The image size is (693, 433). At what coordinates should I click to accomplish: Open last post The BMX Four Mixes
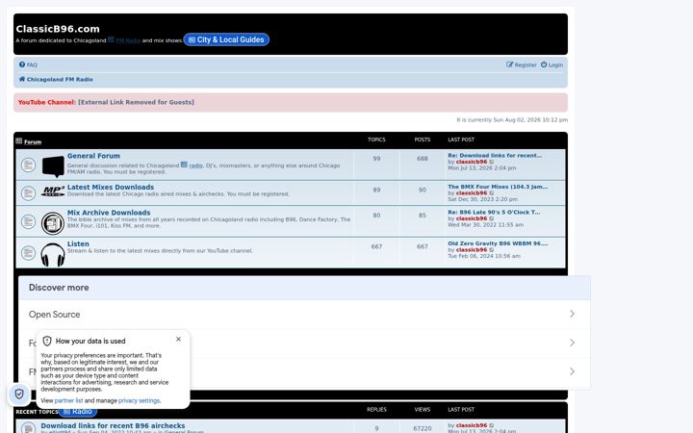point(498,187)
